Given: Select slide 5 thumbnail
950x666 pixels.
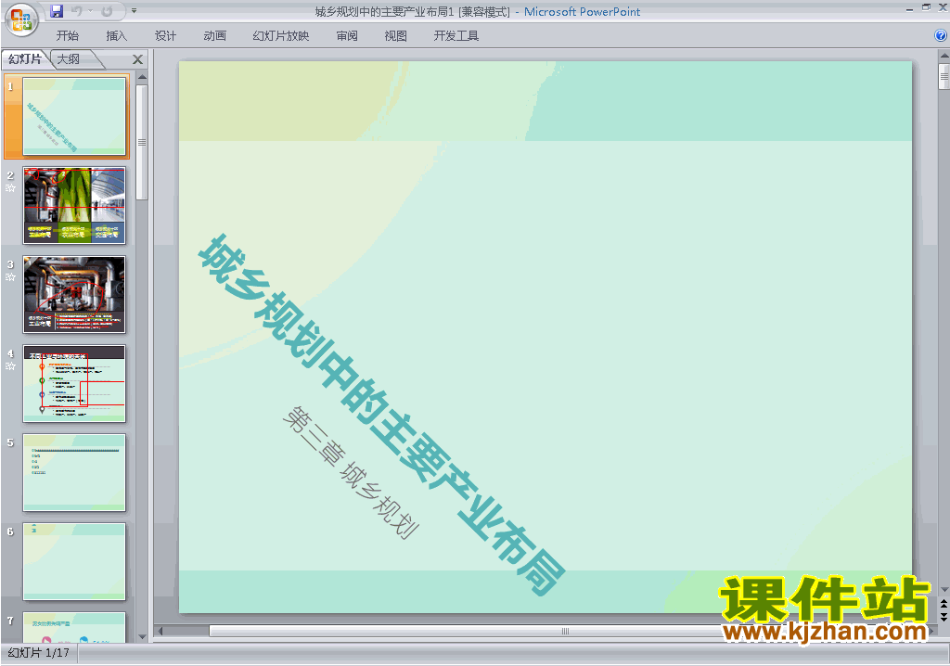Looking at the screenshot, I should (x=74, y=473).
